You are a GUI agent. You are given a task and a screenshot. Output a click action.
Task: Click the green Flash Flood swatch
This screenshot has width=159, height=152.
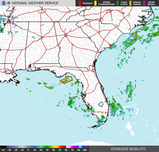(x=118, y=3)
